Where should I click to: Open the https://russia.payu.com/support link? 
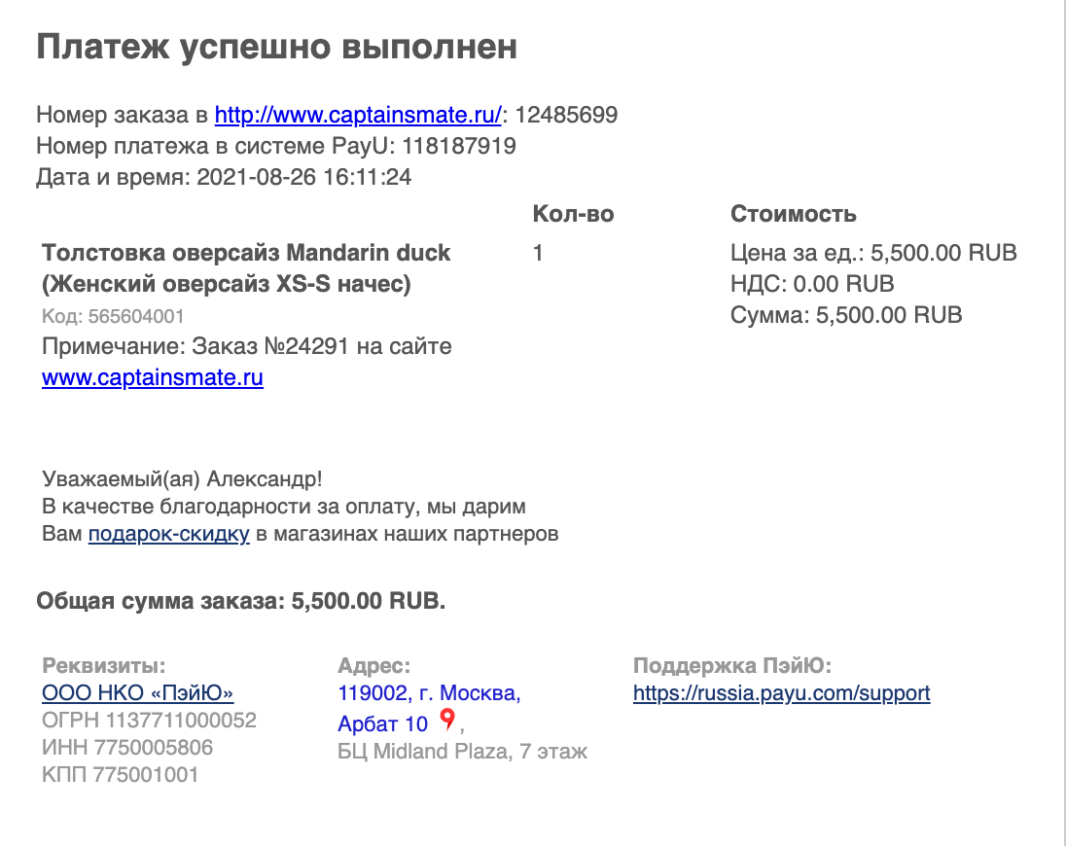pos(781,692)
